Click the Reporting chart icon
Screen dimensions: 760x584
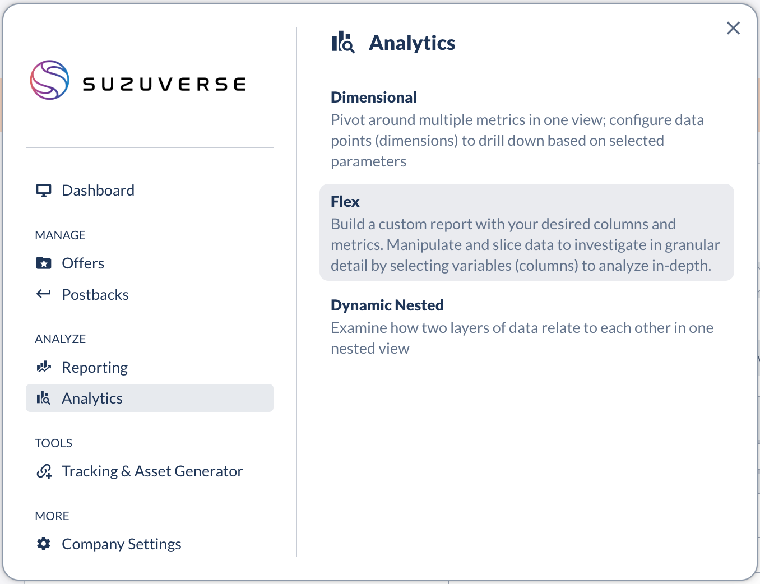point(44,367)
